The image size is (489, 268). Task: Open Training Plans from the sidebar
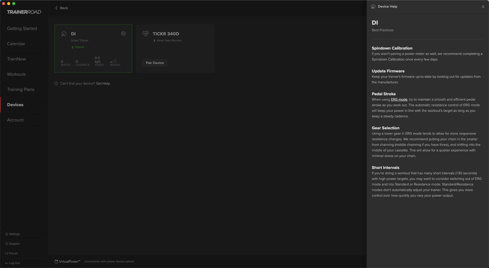tap(21, 89)
